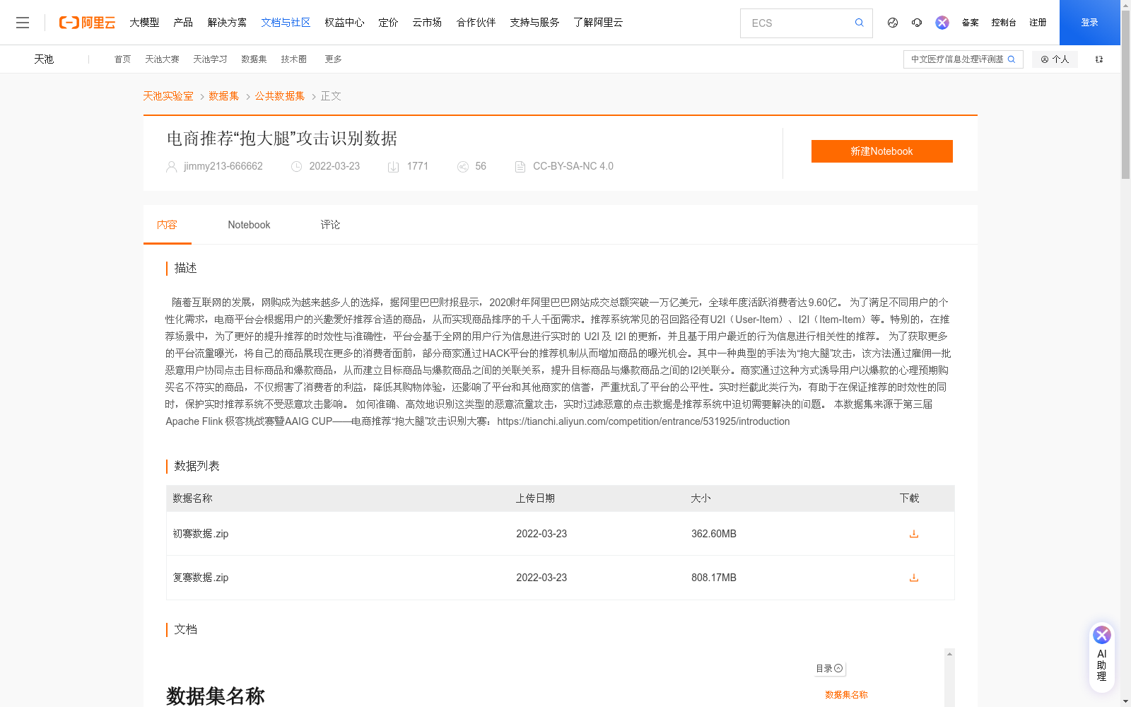
Task: Click the 注册 link
Action: click(1038, 23)
